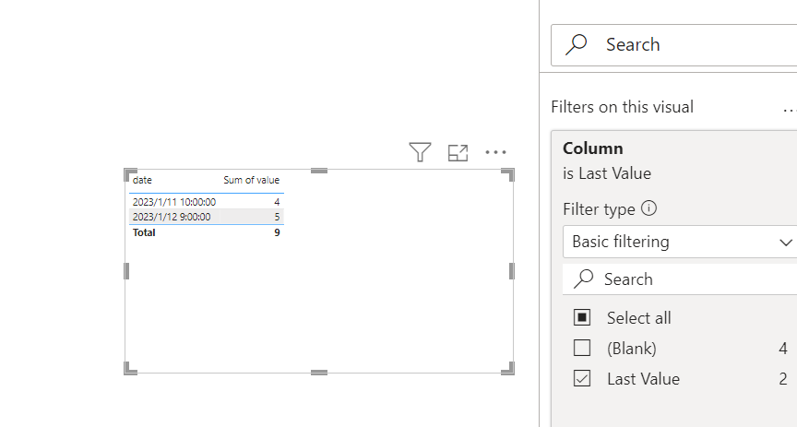Click the visual's filter funnel icon
The width and height of the screenshot is (797, 427).
(x=420, y=152)
